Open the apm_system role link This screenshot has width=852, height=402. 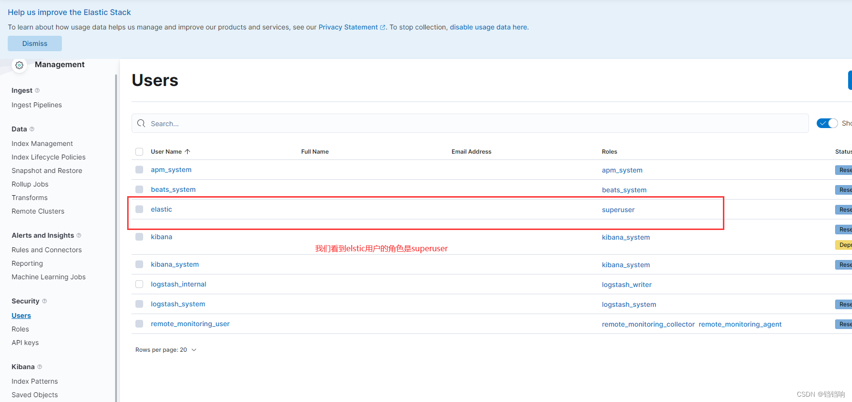coord(622,170)
